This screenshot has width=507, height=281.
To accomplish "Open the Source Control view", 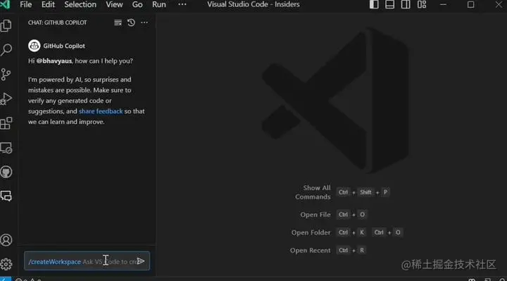I will (x=6, y=75).
